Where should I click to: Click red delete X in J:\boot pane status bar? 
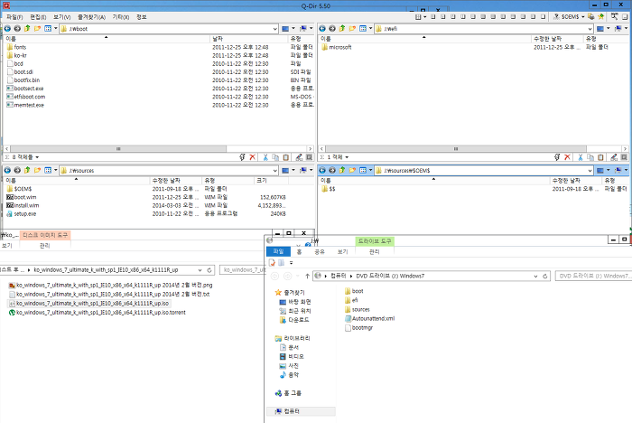tap(253, 157)
